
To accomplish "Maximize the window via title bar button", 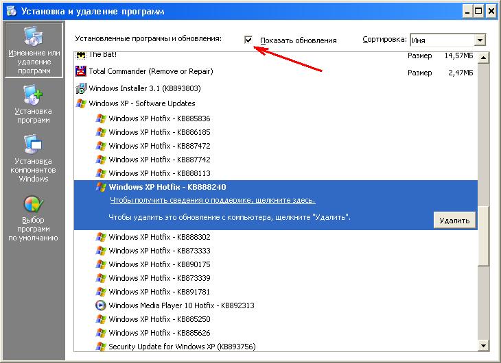I will (x=478, y=12).
